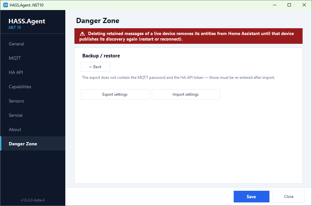Open the General settings page
Viewport: 312px width, 206px height.
tap(33, 44)
